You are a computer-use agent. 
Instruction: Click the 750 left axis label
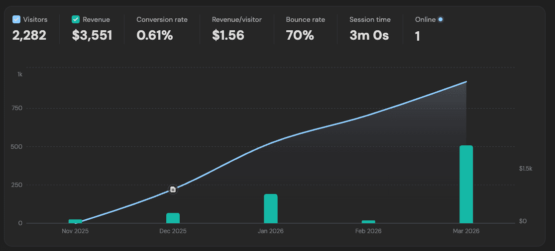pos(17,108)
